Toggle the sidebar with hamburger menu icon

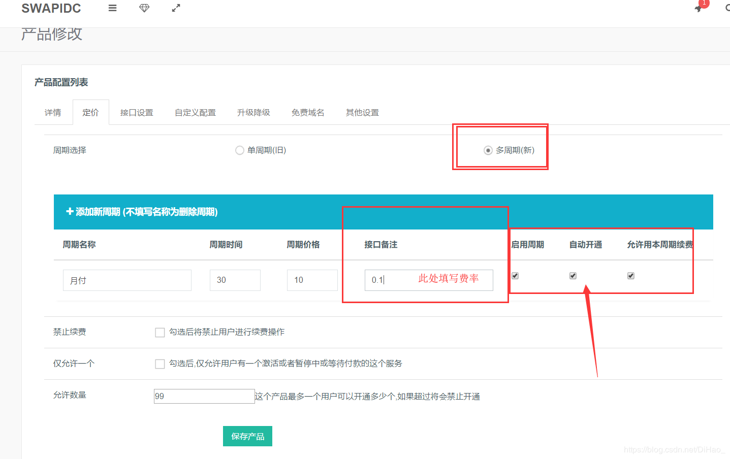click(x=112, y=8)
